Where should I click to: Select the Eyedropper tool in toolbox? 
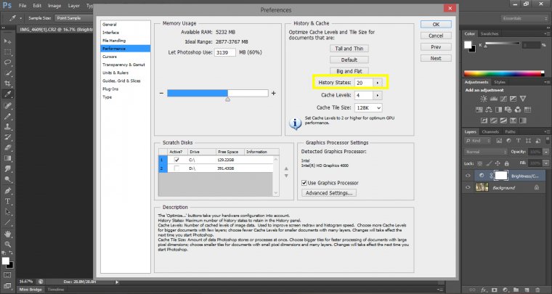pos(8,94)
